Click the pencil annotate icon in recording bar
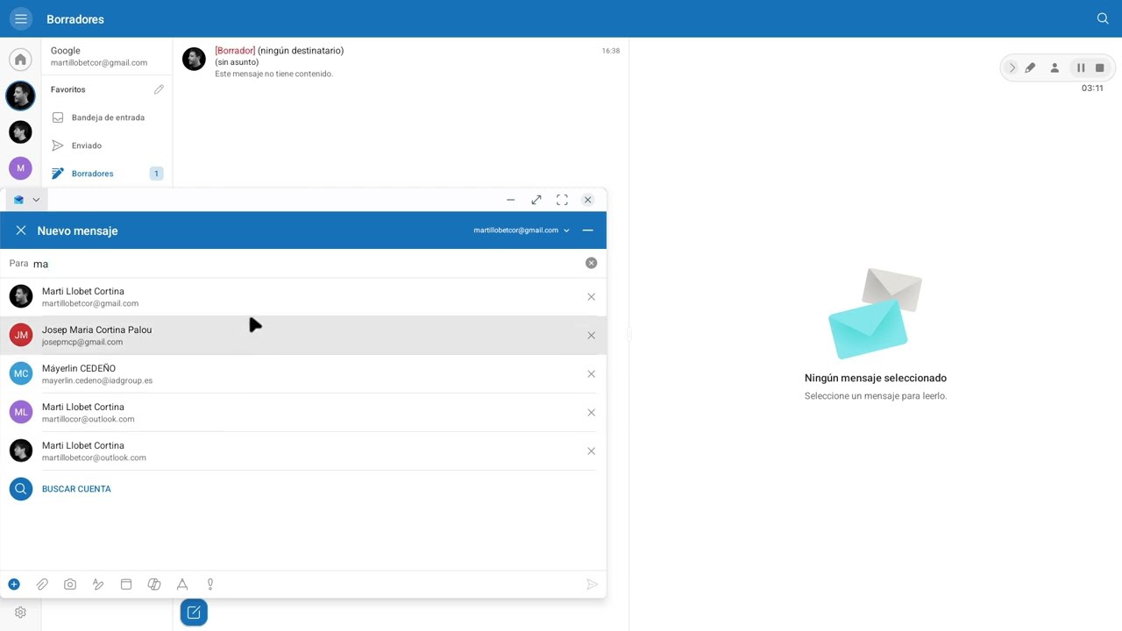Image resolution: width=1122 pixels, height=631 pixels. 1030,67
